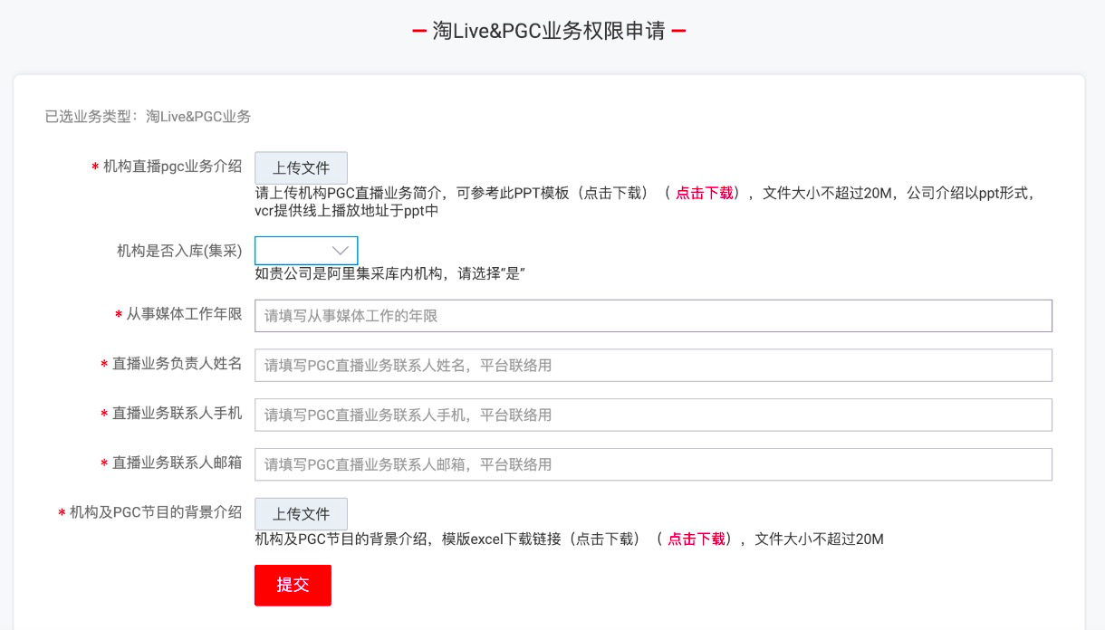Click 上传文件 for 机构及PGC节目的背景介绍
This screenshot has height=630, width=1105.
(x=301, y=514)
